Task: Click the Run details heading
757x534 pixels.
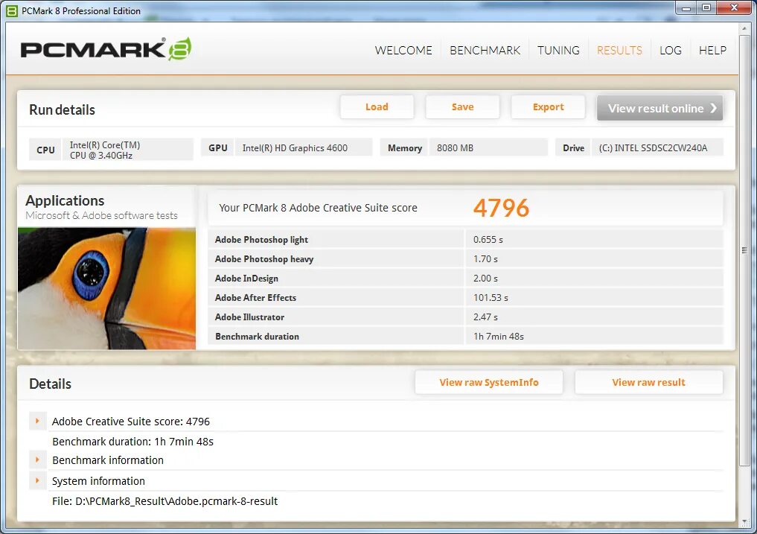Action: point(62,109)
